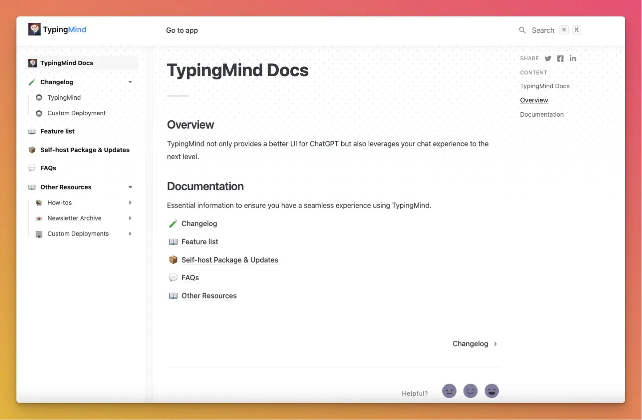Viewport: 642px width, 420px height.
Task: Click the Go to app link
Action: click(x=182, y=30)
